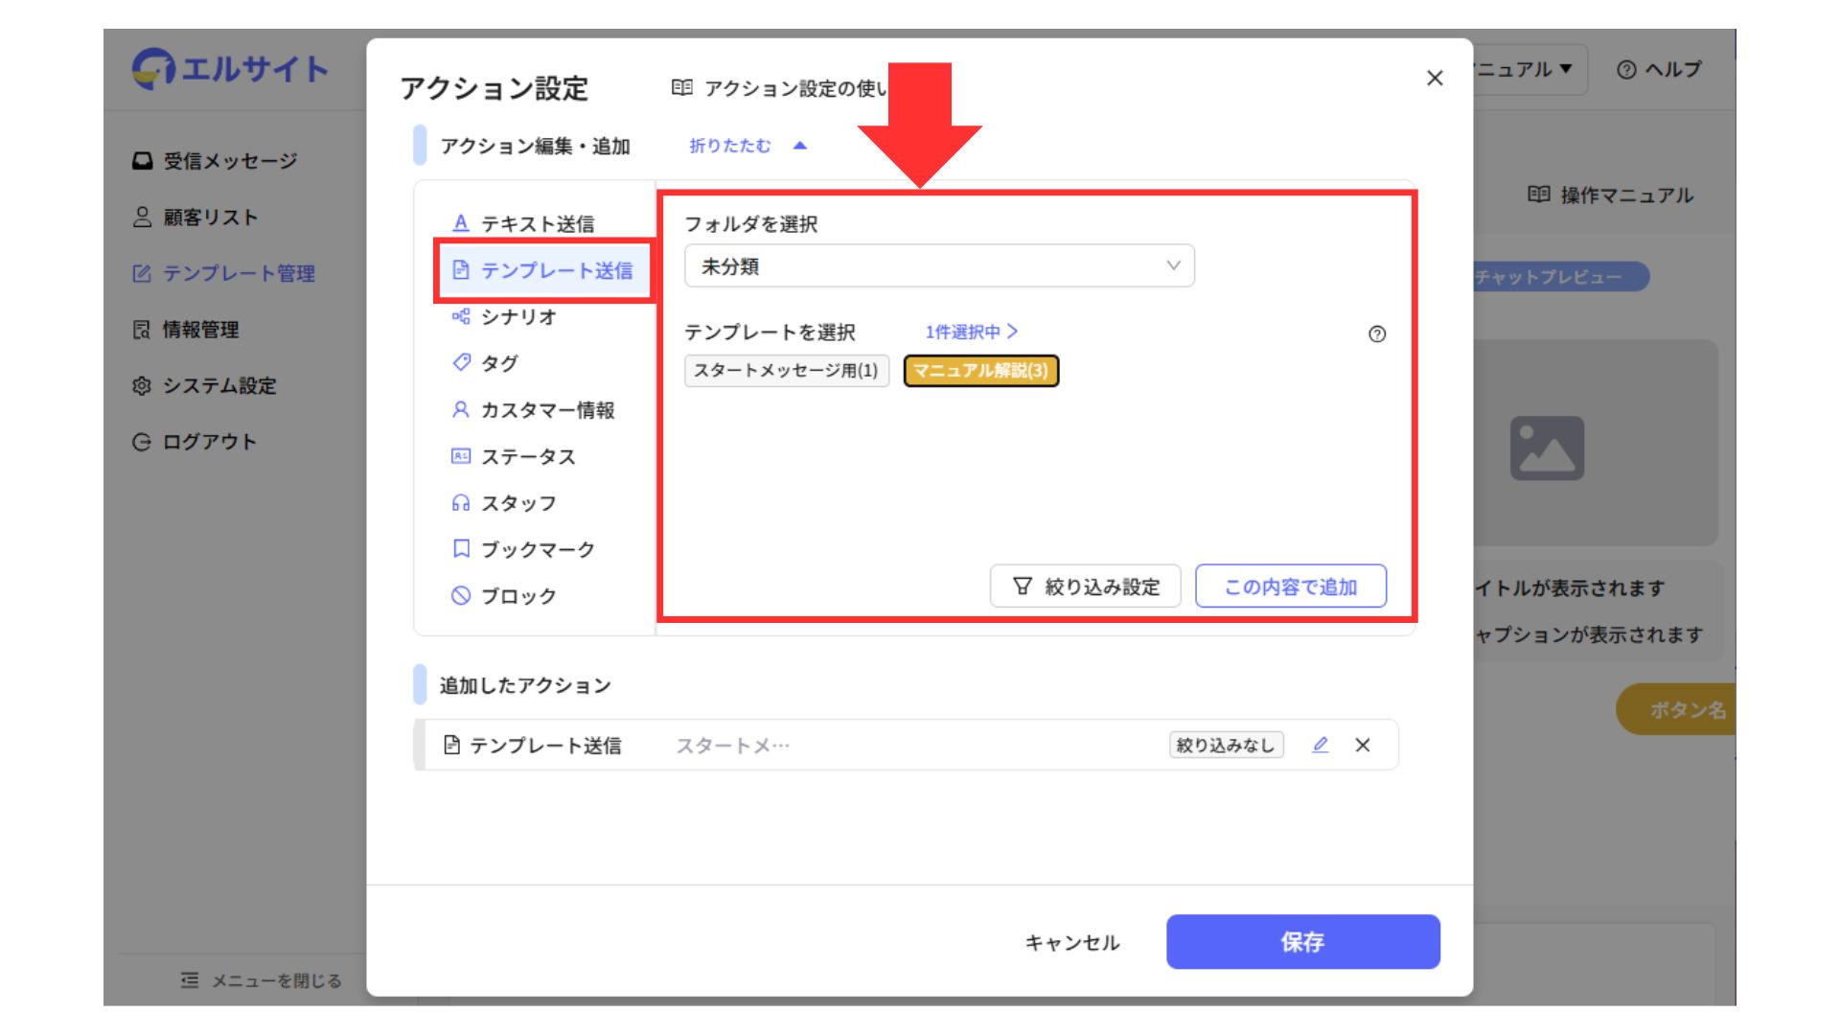This screenshot has width=1840, height=1035.
Task: Open the 絞り込み設定 filter settings
Action: tap(1085, 586)
